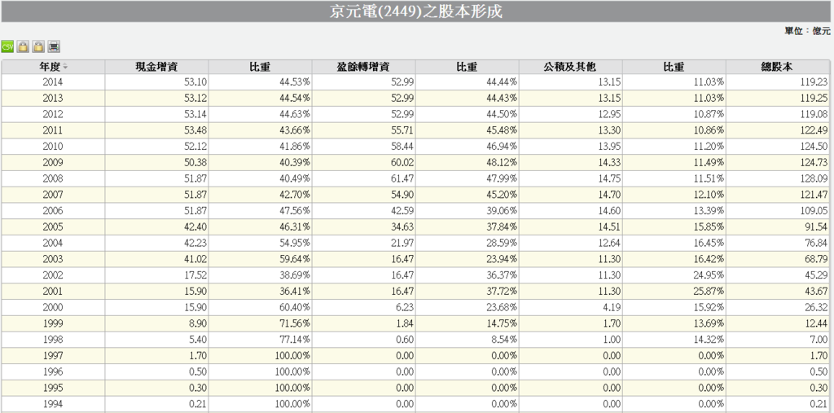This screenshot has height=413, width=834.
Task: Click the 128.09 total capital value
Action: click(x=814, y=178)
